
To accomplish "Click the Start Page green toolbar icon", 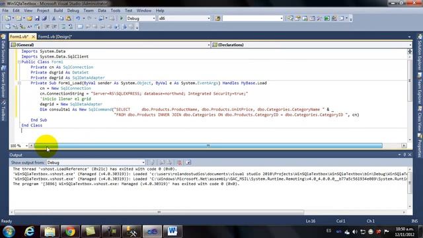I will [327, 19].
